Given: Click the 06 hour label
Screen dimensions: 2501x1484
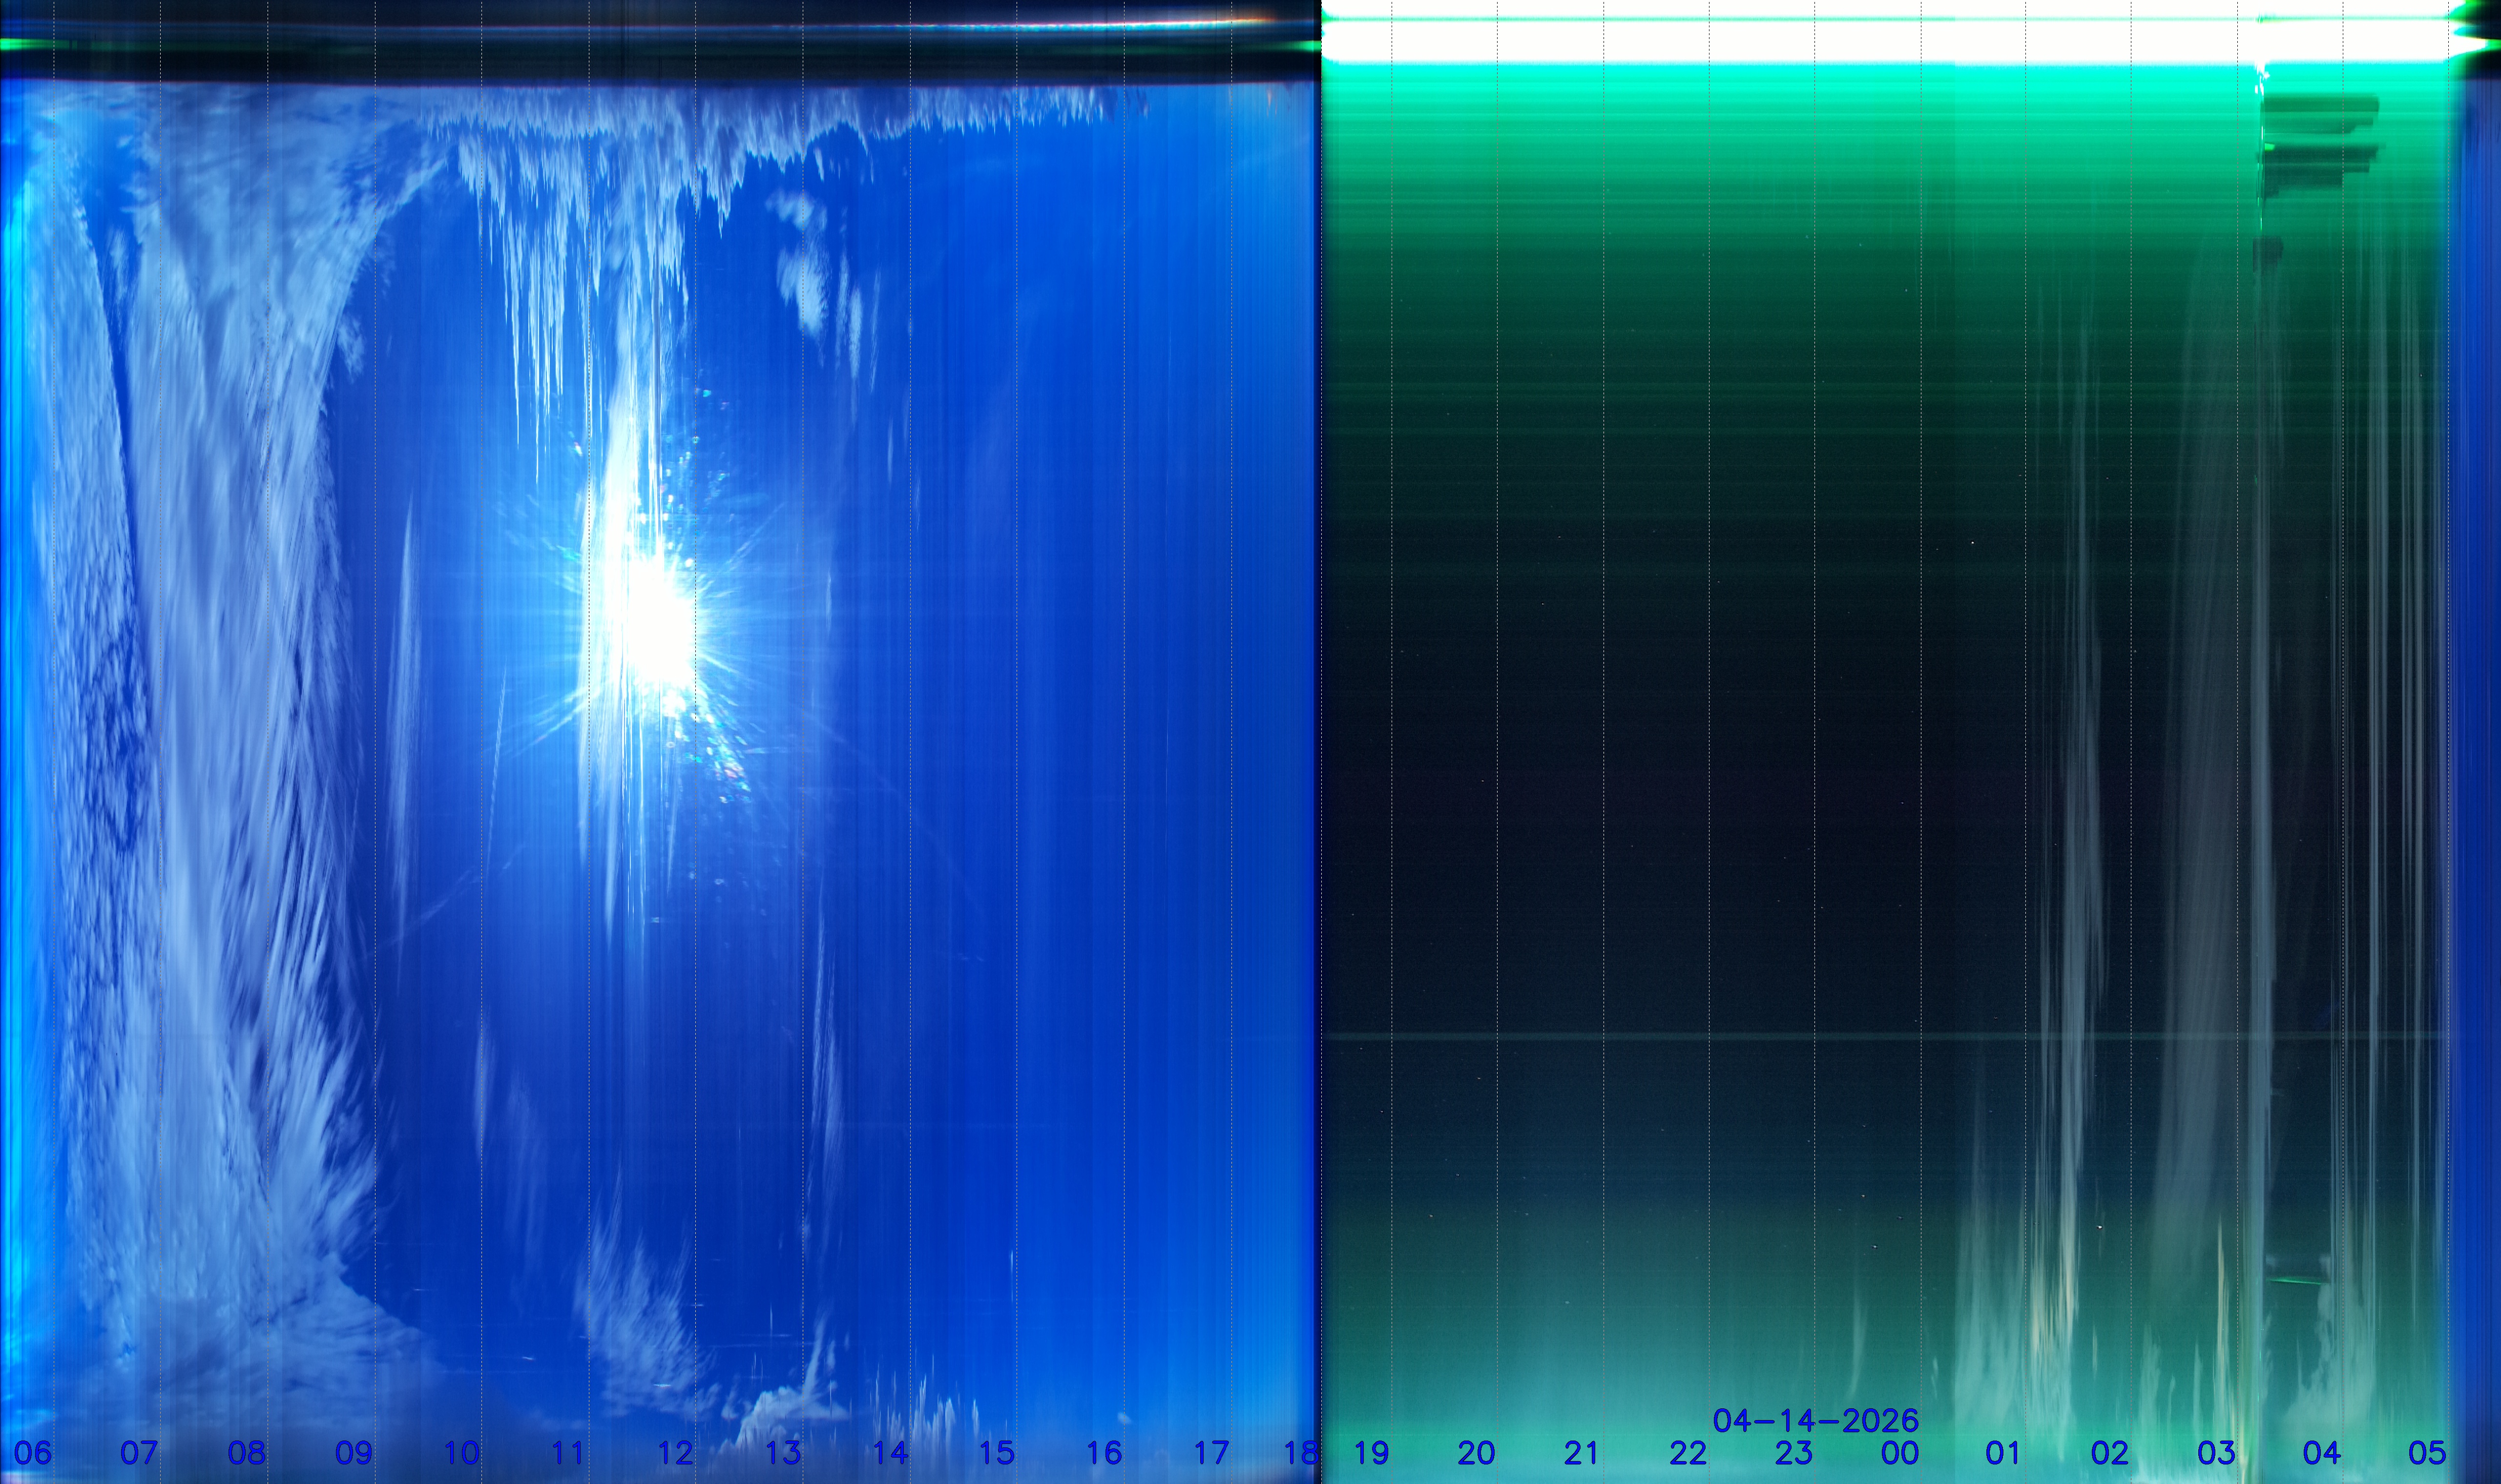Looking at the screenshot, I should [x=32, y=1452].
